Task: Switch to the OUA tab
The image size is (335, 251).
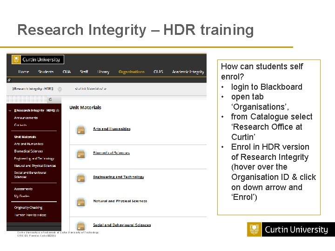Action: click(67, 72)
